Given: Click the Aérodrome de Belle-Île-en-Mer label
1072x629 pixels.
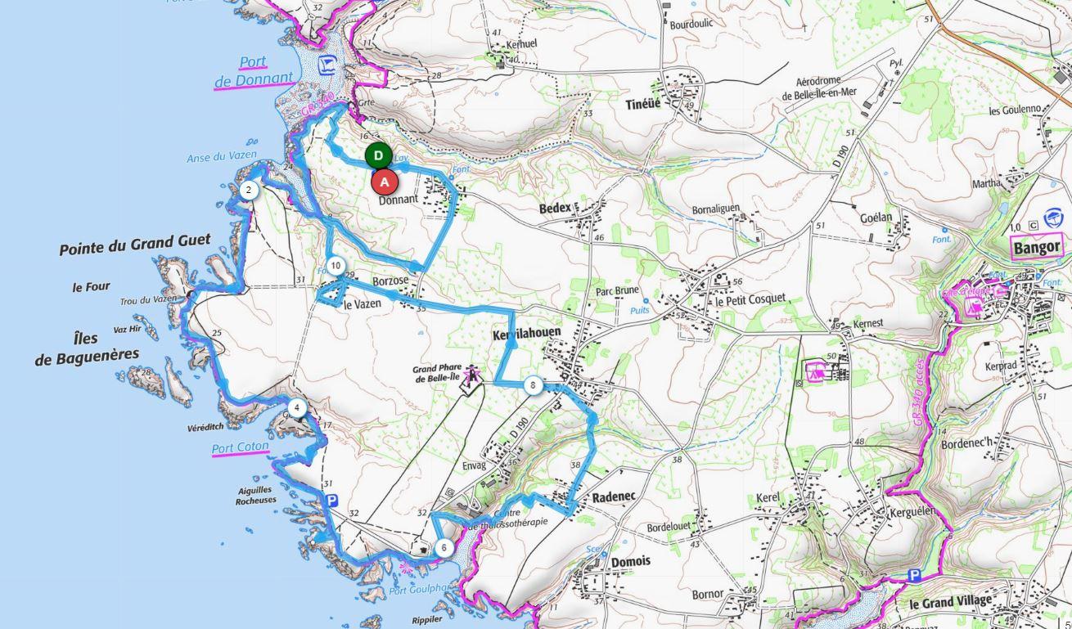Looking at the screenshot, I should (819, 88).
